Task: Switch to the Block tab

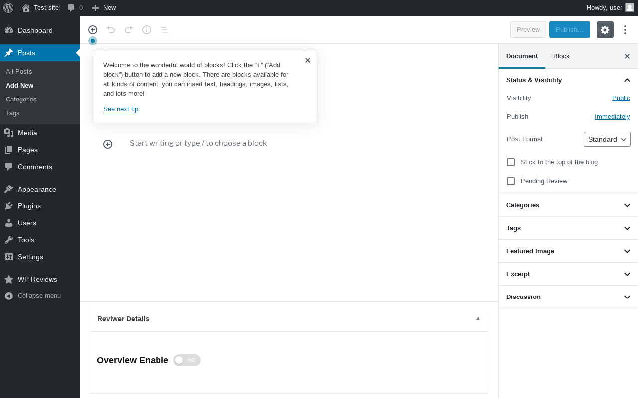Action: point(561,56)
